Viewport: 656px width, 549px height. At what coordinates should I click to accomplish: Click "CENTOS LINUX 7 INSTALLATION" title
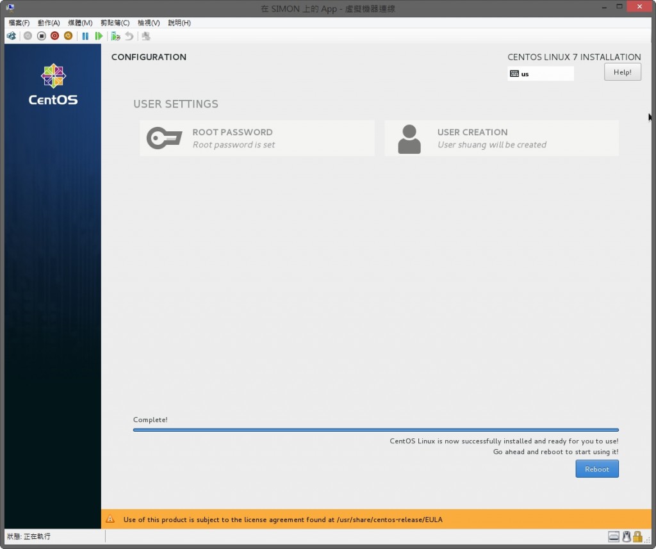574,57
